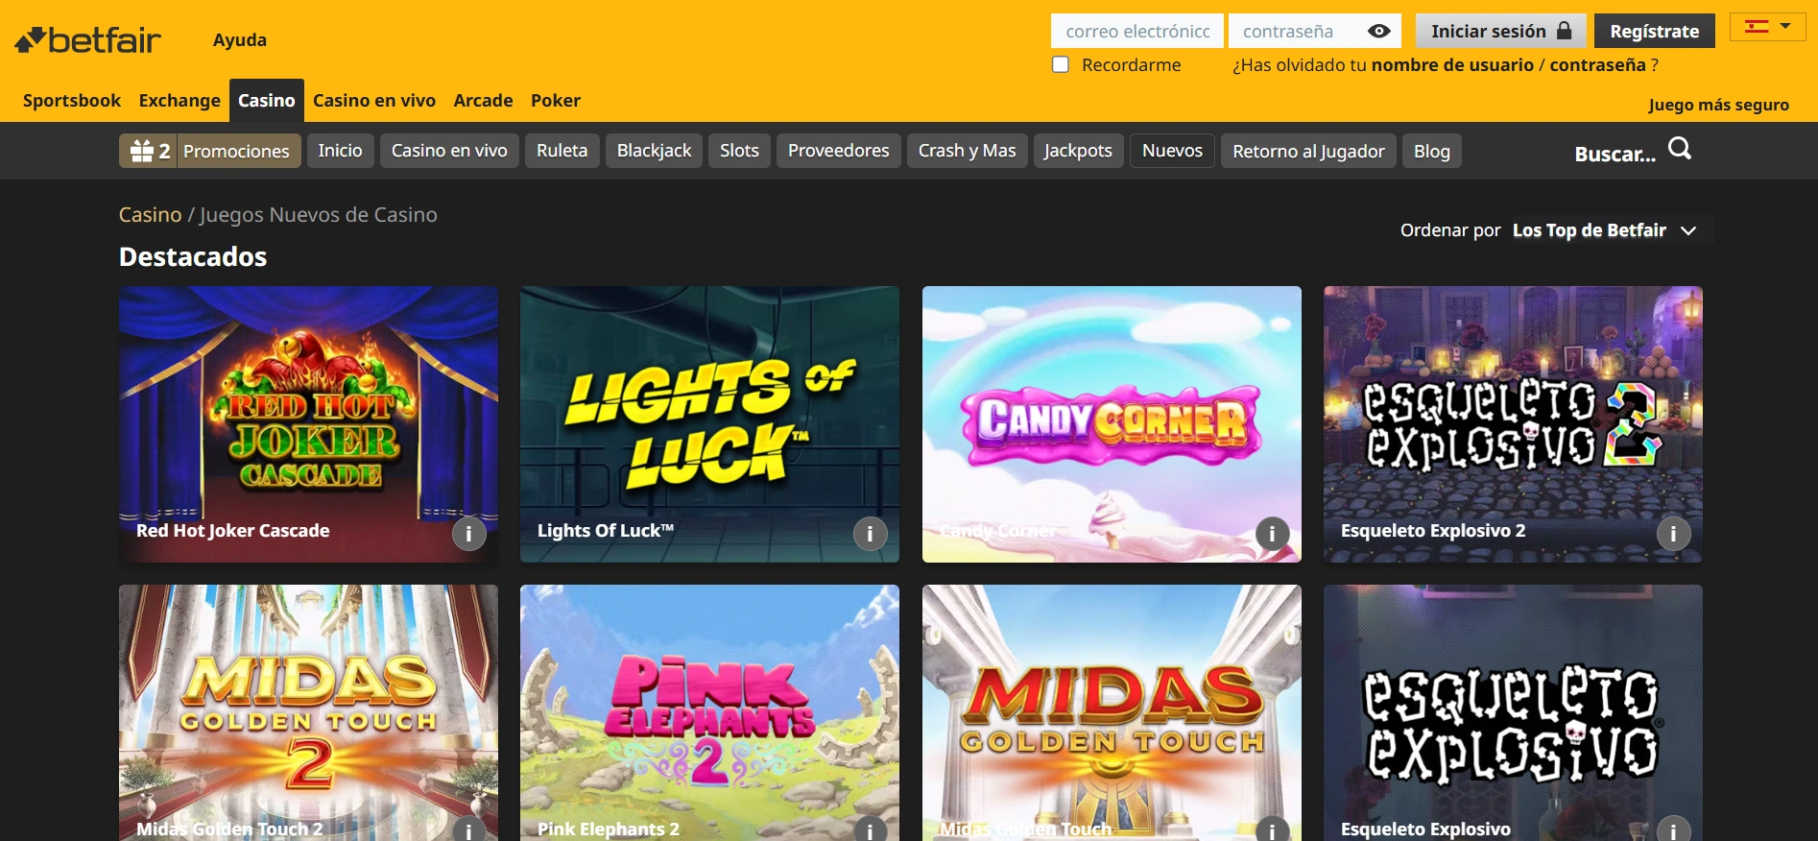Open the Blackjack category
This screenshot has width=1818, height=841.
coord(655,151)
